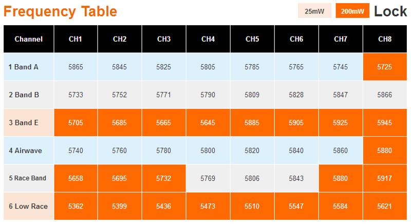
Task: Select the 3 Band E row label
Action: [x=24, y=123]
